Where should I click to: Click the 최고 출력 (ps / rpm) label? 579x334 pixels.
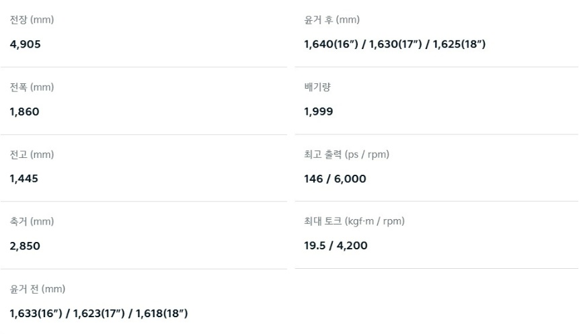pos(347,155)
